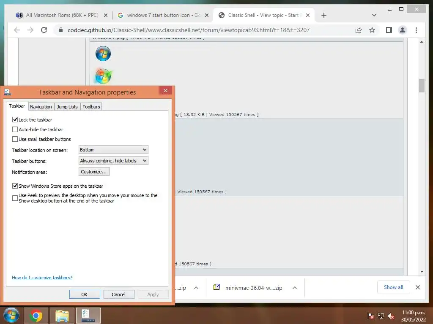Enable Use small taskbar buttons
Screen dimensions: 433x324
click(15, 139)
